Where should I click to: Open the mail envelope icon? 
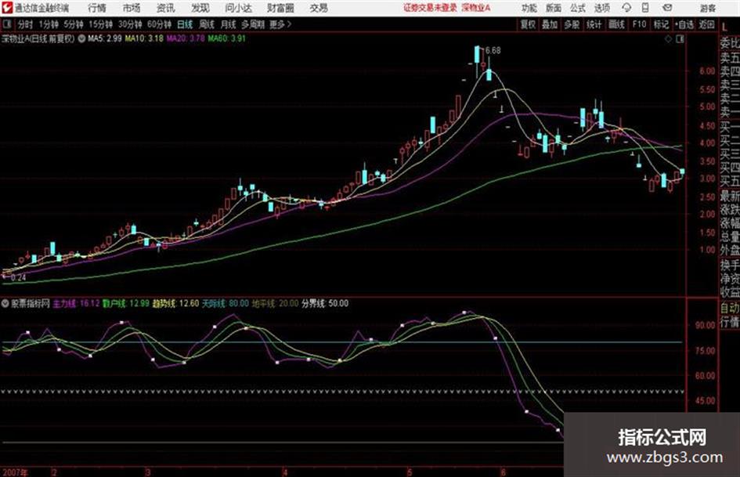pos(667,8)
